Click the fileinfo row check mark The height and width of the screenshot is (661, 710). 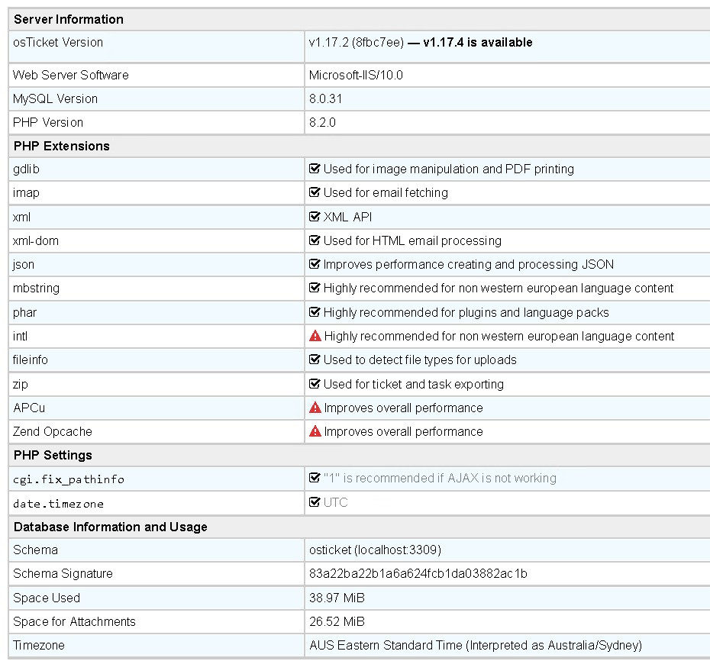pyautogui.click(x=315, y=360)
